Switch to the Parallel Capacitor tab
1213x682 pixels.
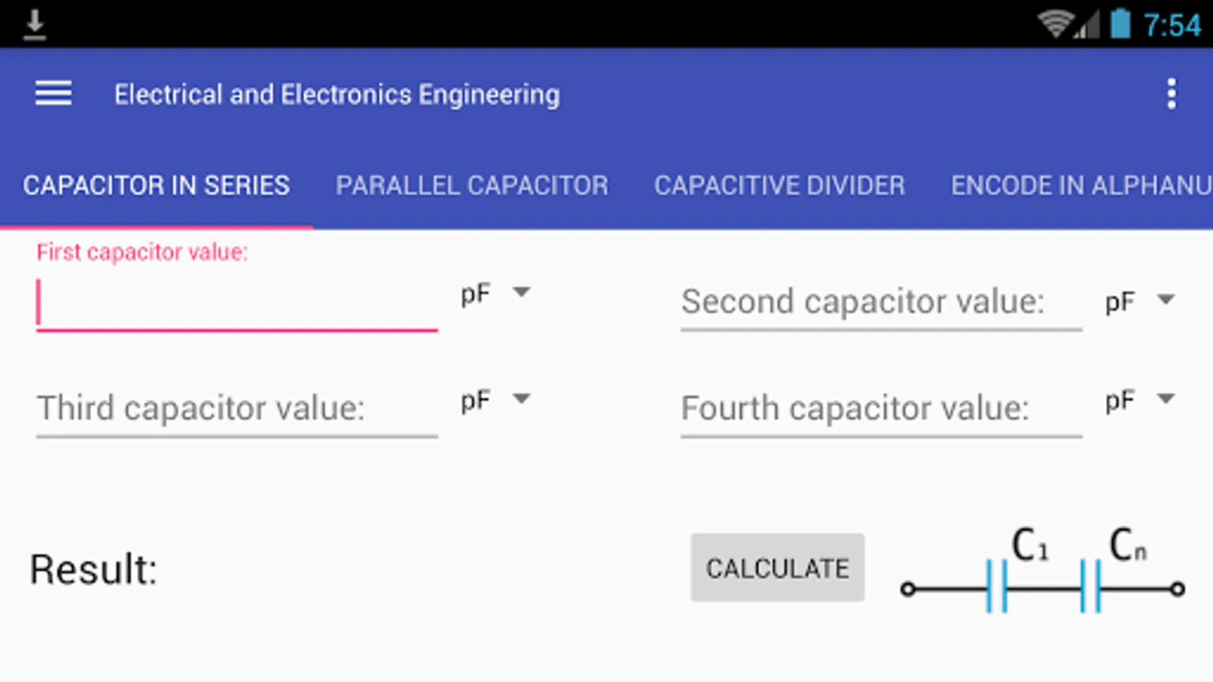click(472, 186)
